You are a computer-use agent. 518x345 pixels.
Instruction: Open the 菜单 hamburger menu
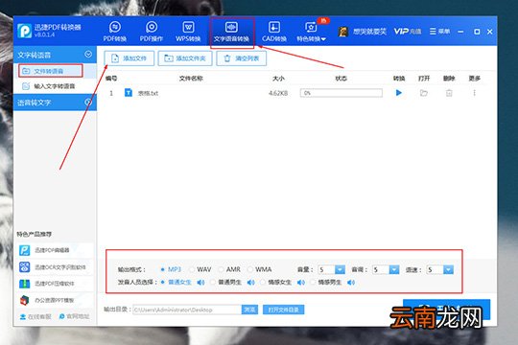(x=439, y=32)
